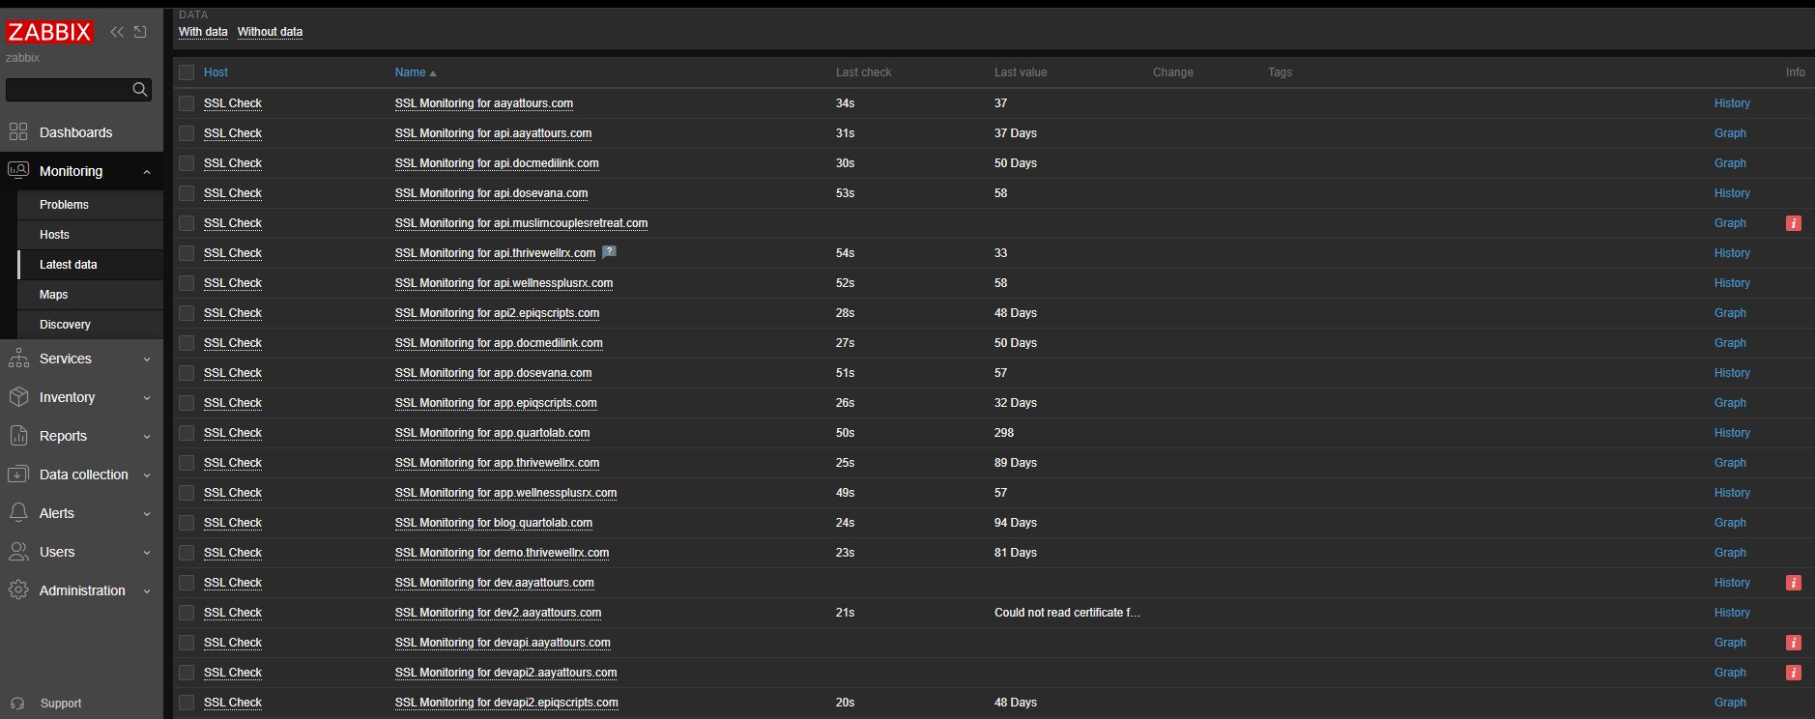This screenshot has height=719, width=1815.
Task: Open Graph for api.docmedilink.com
Action: tap(1729, 163)
